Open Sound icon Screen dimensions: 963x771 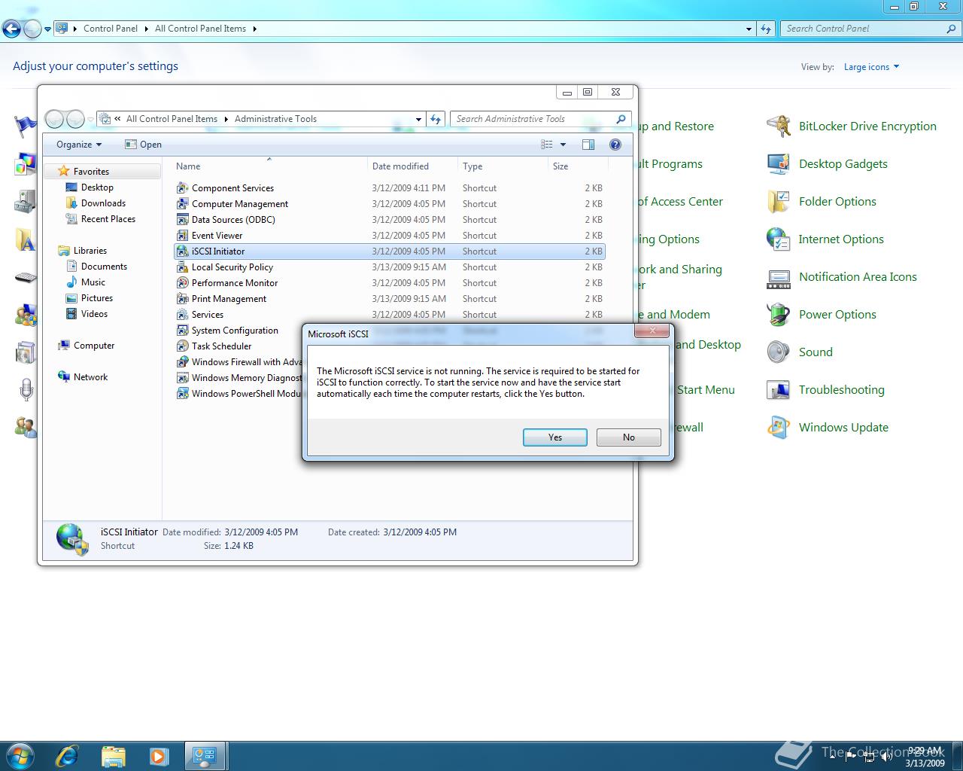[x=779, y=352]
